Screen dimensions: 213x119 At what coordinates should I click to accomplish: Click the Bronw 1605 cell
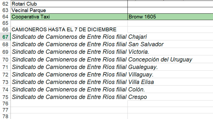[170, 17]
